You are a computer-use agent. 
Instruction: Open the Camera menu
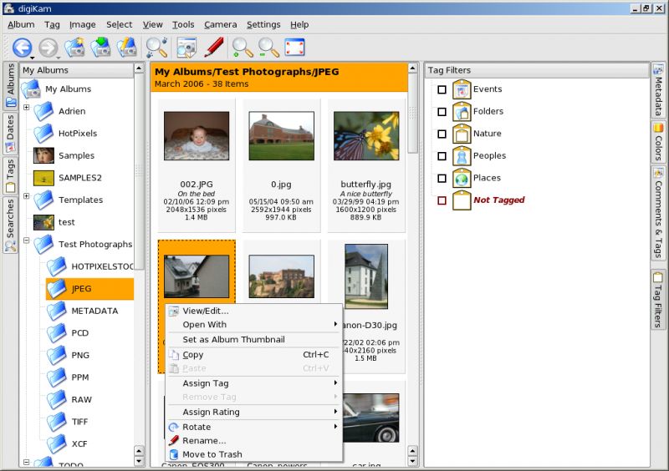point(220,25)
